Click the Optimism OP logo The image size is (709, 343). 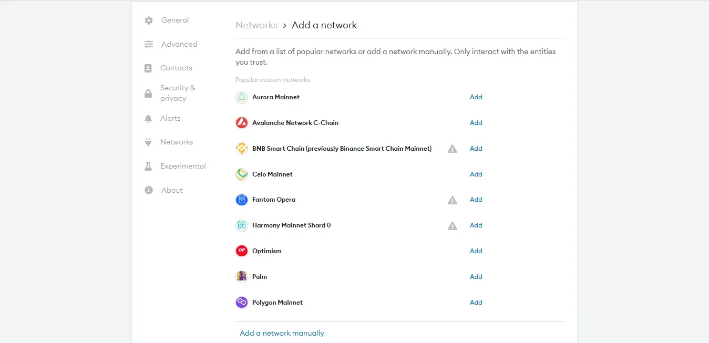[x=242, y=251]
